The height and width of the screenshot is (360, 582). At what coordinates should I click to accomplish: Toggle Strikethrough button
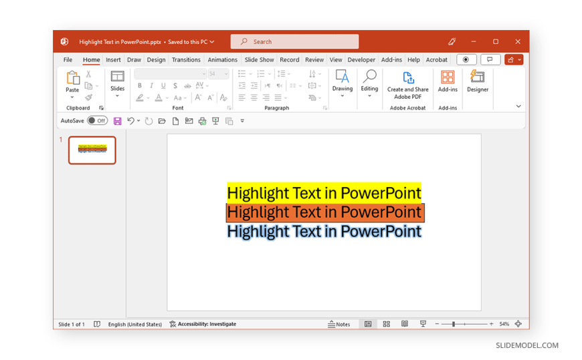[x=187, y=85]
